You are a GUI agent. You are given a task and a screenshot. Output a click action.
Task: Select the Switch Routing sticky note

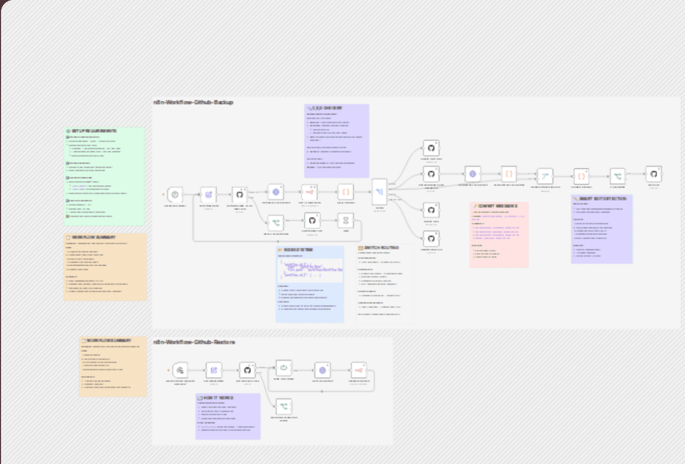click(385, 284)
